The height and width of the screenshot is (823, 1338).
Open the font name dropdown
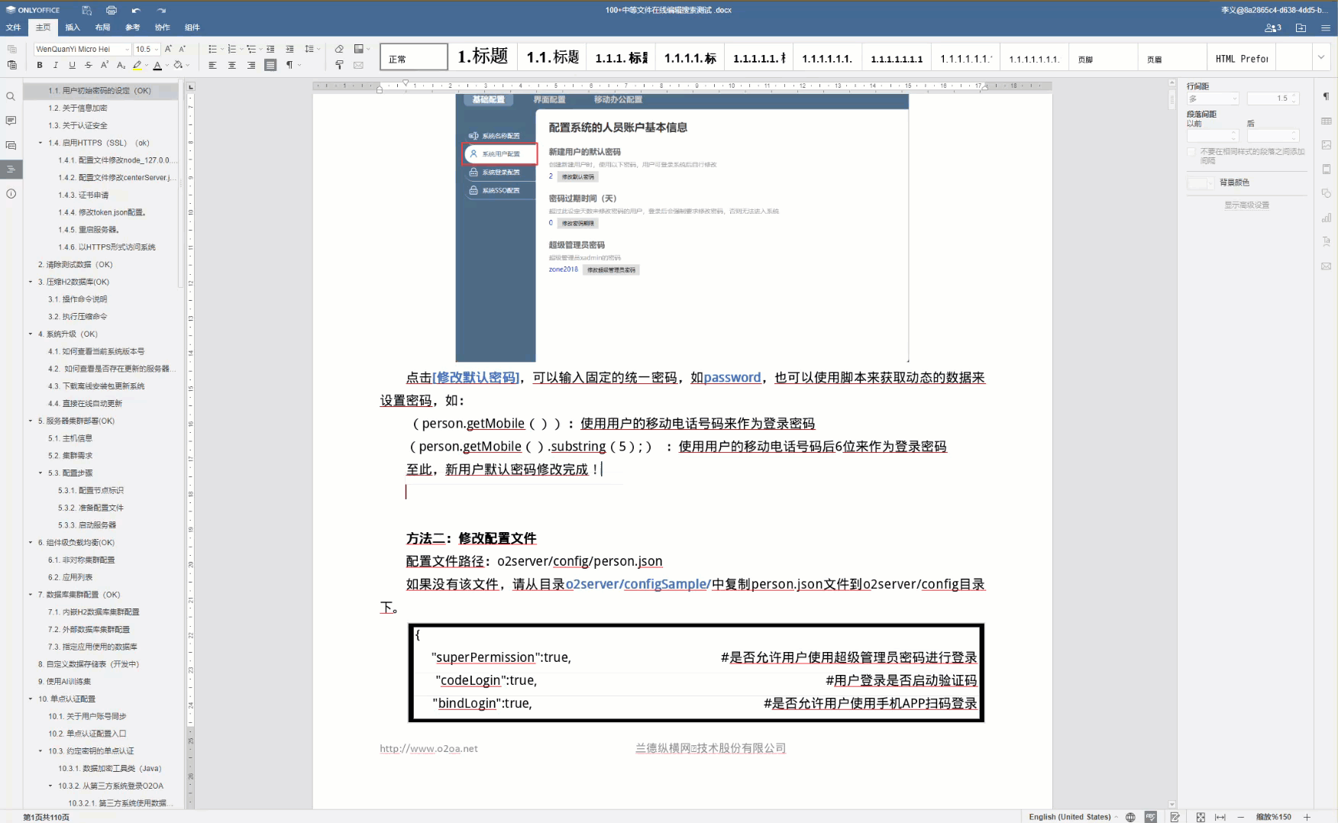pyautogui.click(x=127, y=49)
